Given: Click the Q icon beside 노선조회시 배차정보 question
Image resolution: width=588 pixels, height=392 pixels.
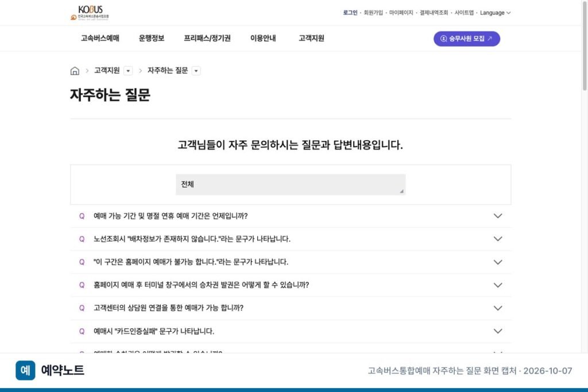Looking at the screenshot, I should point(82,239).
